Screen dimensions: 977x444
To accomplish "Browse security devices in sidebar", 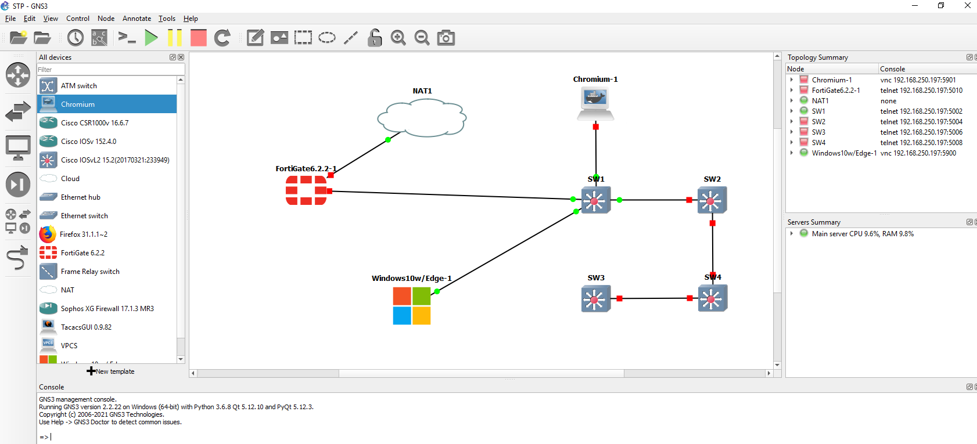I will [x=18, y=185].
